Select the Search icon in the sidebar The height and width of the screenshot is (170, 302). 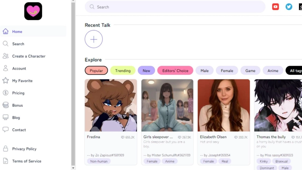click(x=18, y=44)
